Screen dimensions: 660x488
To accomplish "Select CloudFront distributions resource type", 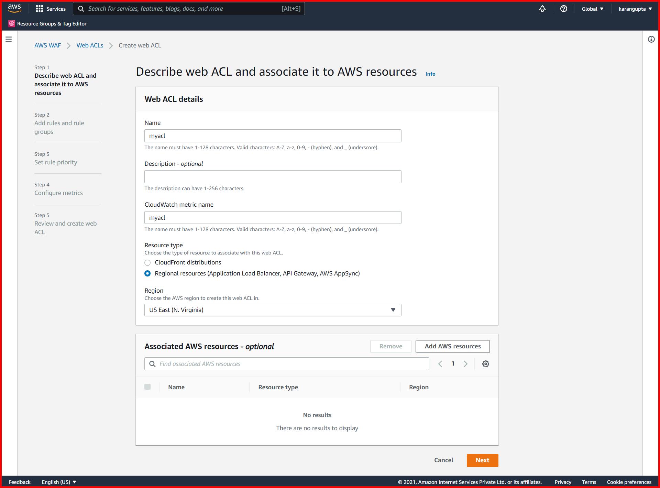I will [147, 262].
